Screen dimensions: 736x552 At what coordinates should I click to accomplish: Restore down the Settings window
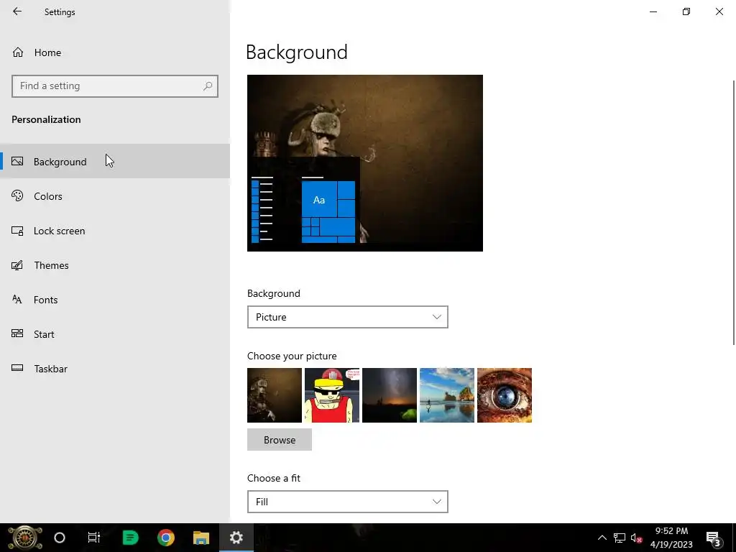point(686,11)
